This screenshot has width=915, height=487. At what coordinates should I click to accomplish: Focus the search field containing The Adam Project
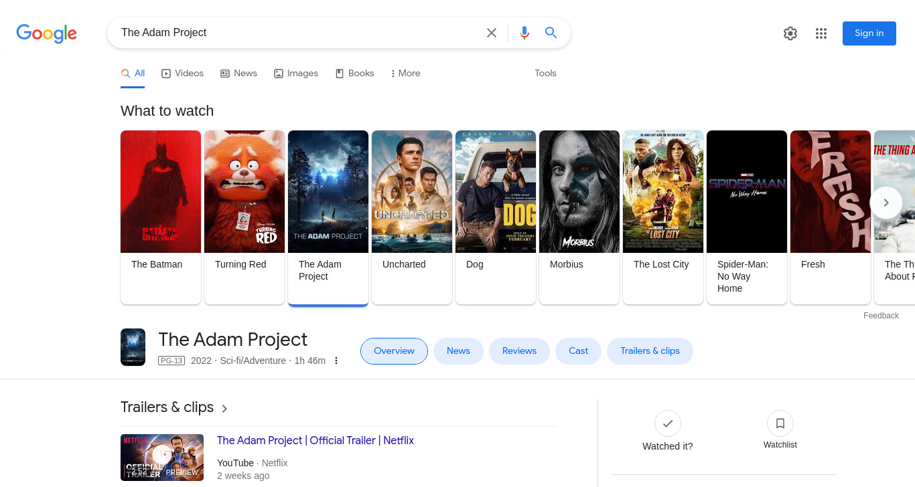coord(298,33)
